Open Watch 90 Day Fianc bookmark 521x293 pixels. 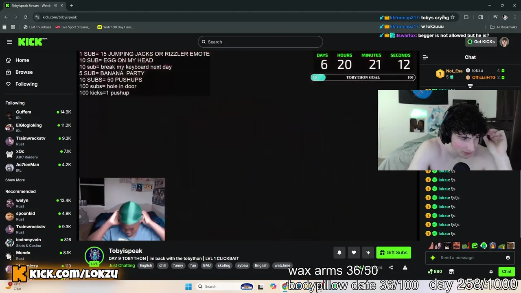tap(116, 27)
